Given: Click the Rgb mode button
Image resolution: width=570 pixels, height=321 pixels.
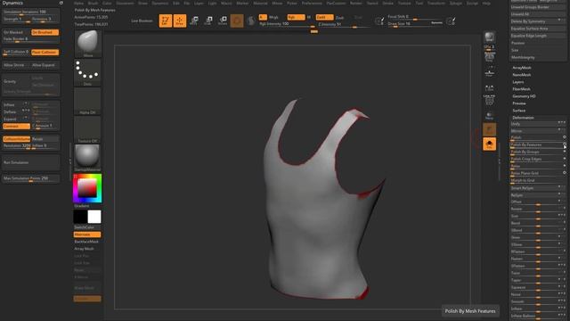Looking at the screenshot, I should (296, 18).
